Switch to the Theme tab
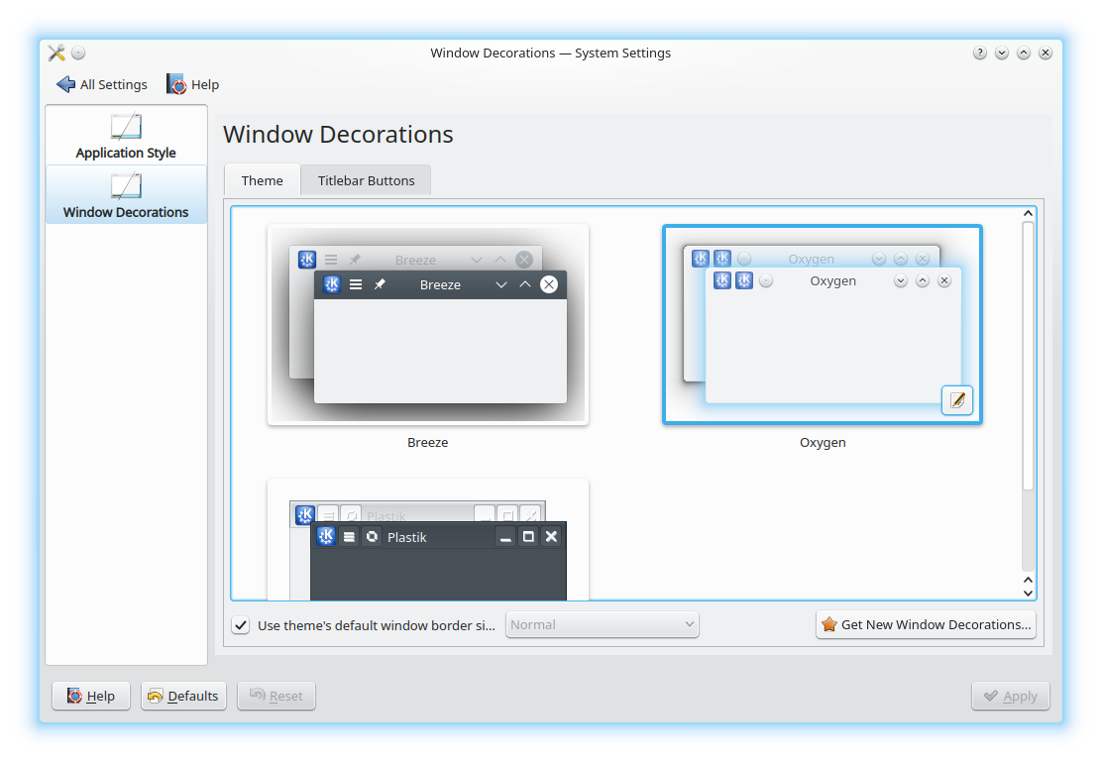This screenshot has width=1102, height=762. click(263, 180)
